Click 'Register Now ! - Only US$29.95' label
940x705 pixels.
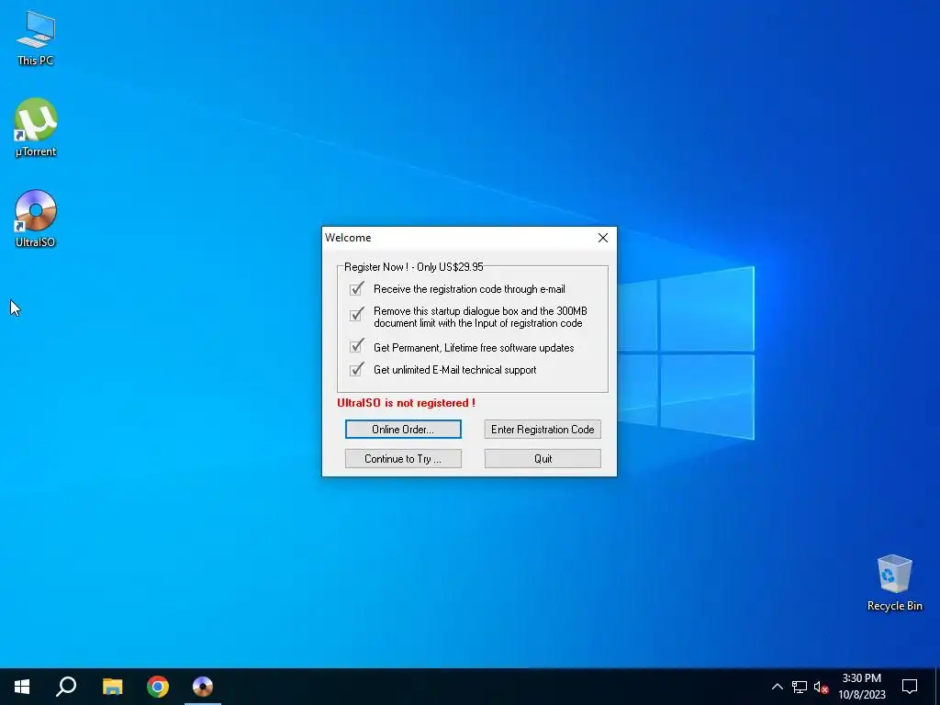pyautogui.click(x=414, y=267)
